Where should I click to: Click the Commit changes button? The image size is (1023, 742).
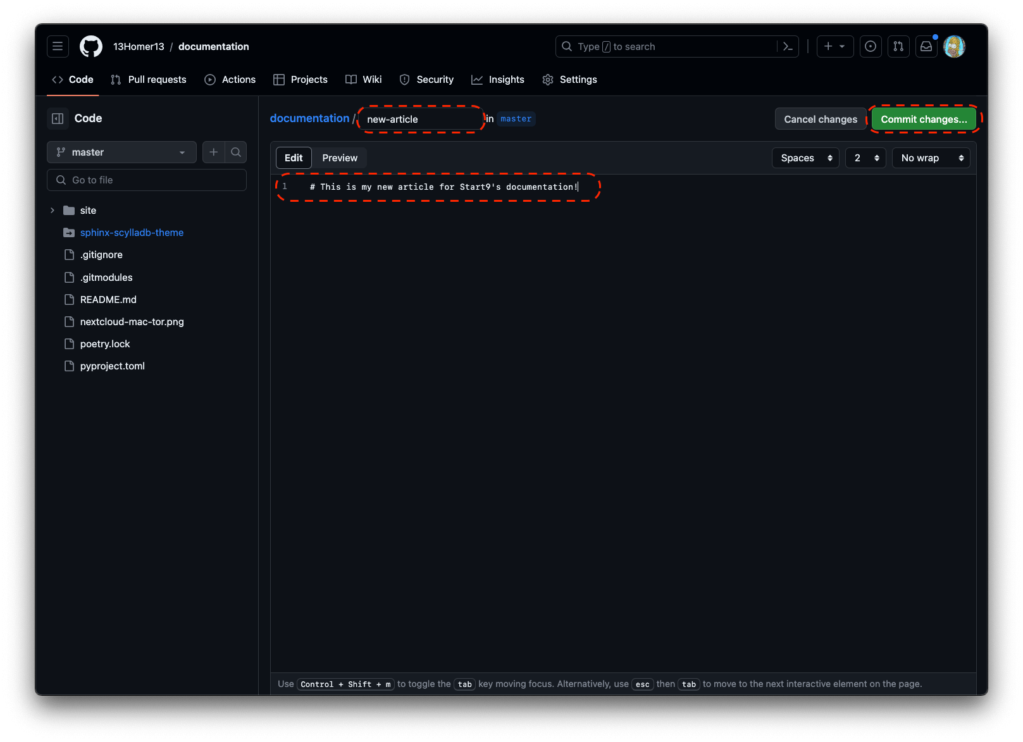pyautogui.click(x=924, y=119)
